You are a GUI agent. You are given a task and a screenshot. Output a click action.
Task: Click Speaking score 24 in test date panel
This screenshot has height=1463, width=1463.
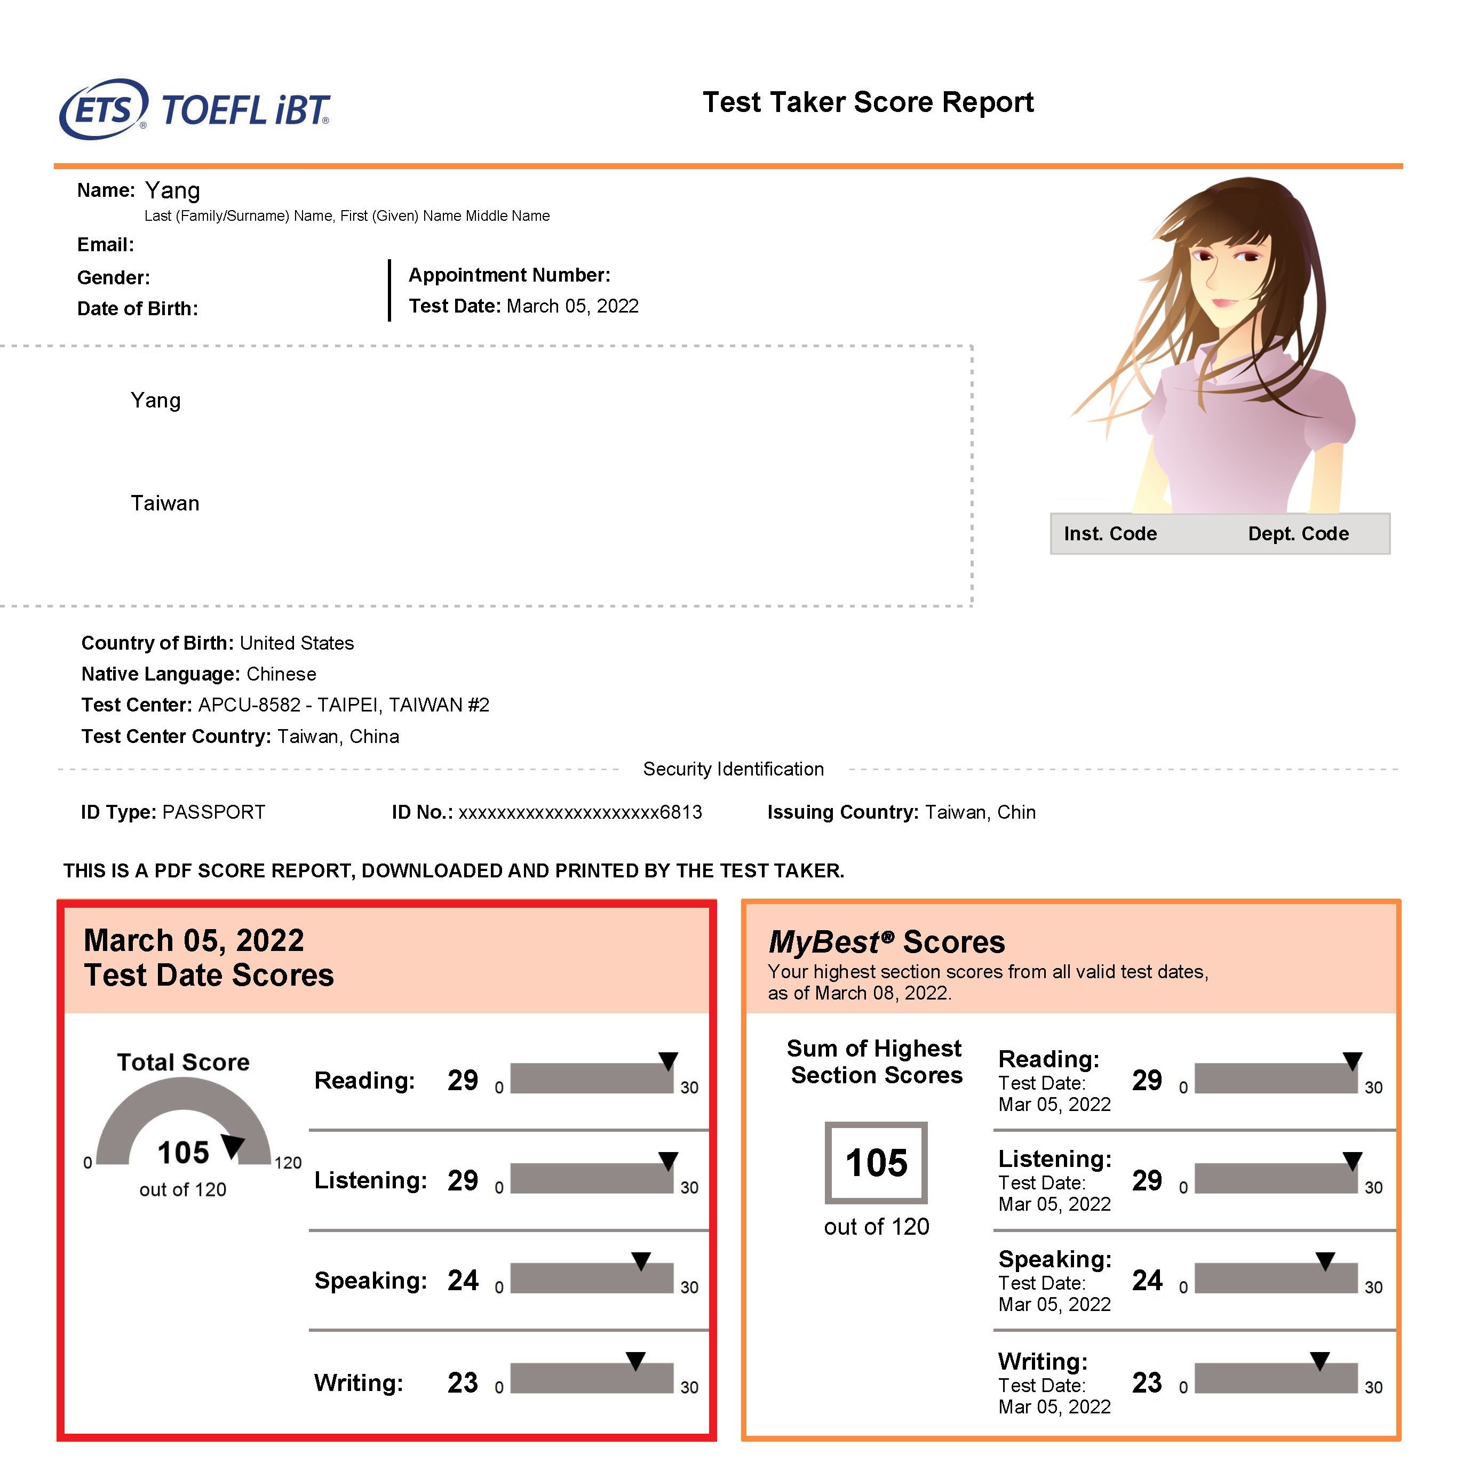click(463, 1281)
